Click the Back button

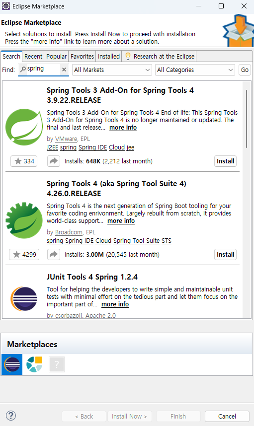(84, 416)
